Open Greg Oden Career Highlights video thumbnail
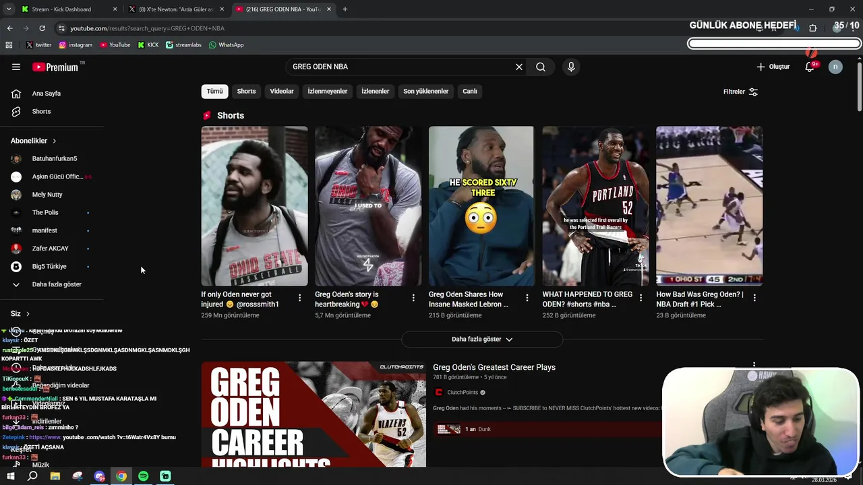The height and width of the screenshot is (485, 863). tap(314, 415)
